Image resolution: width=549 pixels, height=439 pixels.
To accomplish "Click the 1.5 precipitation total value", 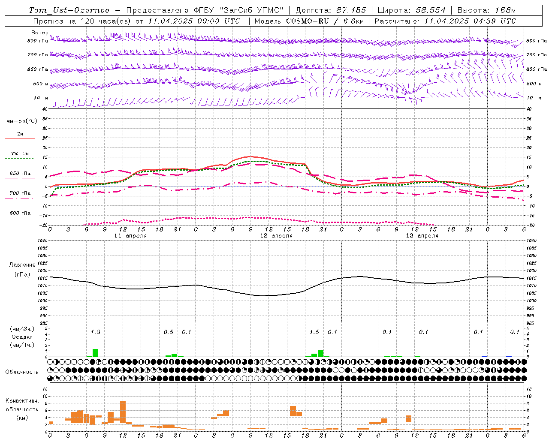I will (314, 332).
